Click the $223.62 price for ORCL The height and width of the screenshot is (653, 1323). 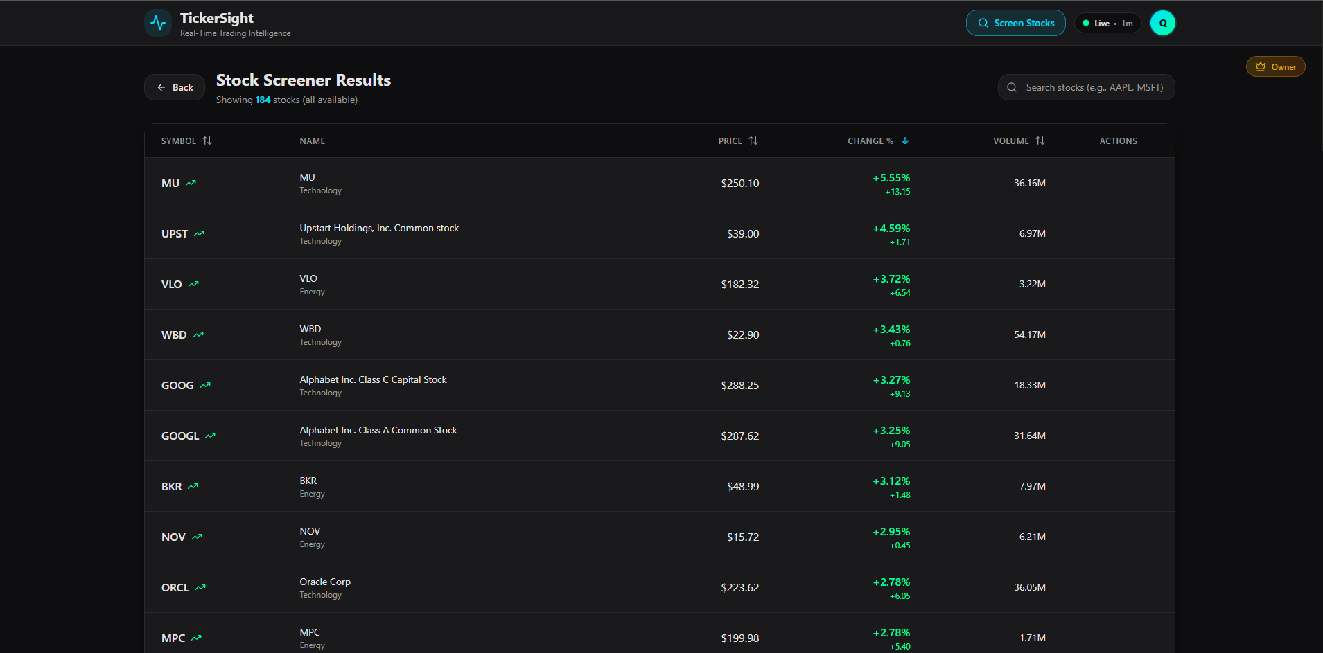[740, 587]
